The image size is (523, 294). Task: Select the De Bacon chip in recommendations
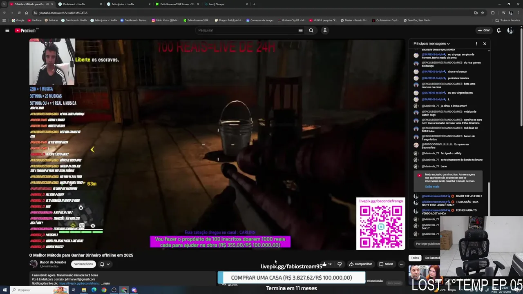tap(432, 258)
